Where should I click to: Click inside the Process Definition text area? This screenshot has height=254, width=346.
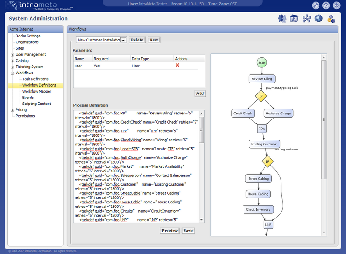coord(136,166)
